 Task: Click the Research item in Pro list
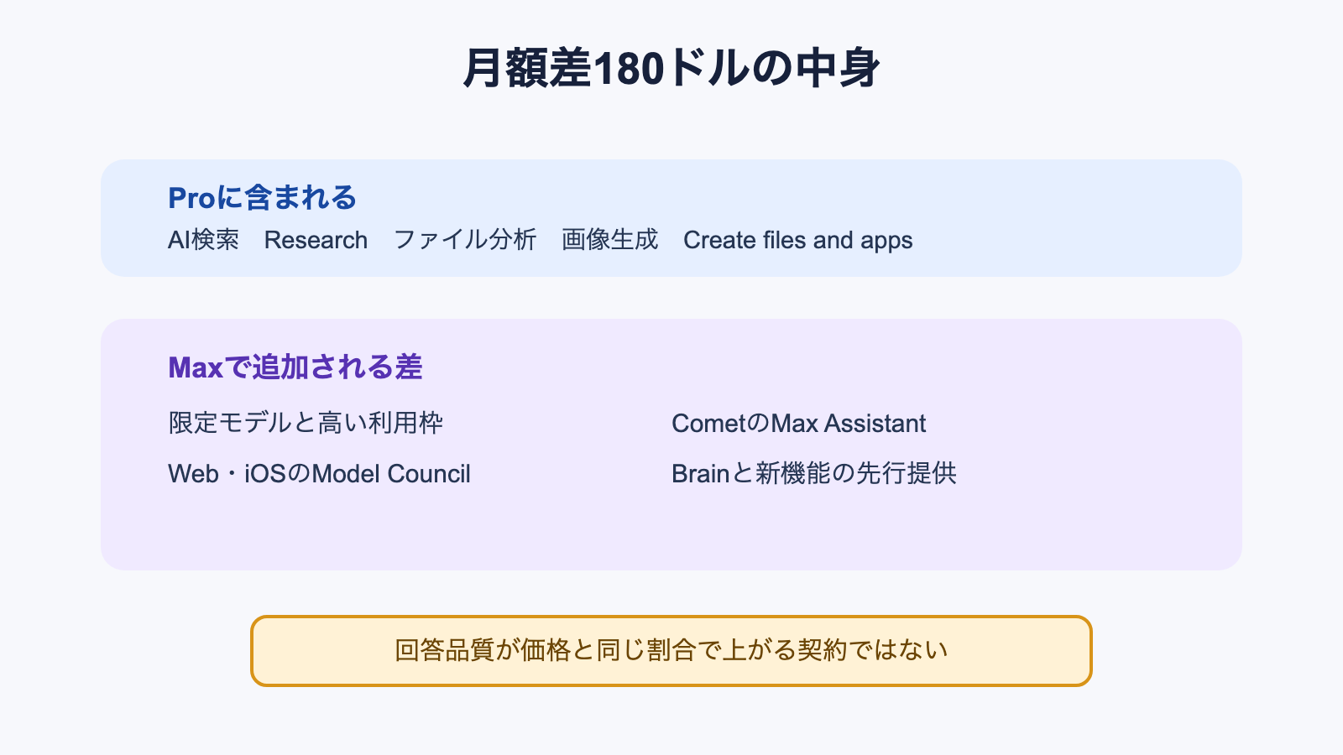316,240
